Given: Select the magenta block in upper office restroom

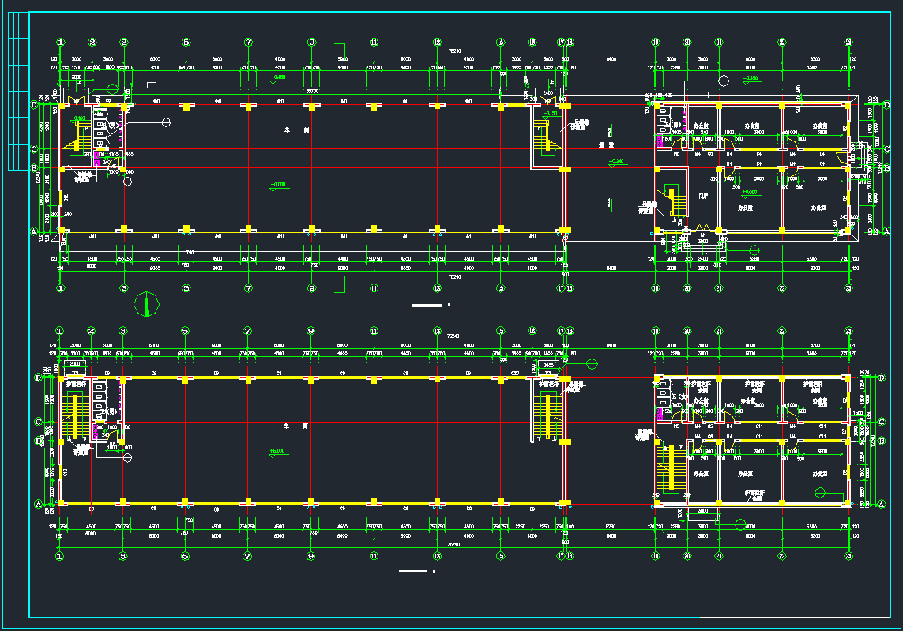Looking at the screenshot, I should pos(659,141).
